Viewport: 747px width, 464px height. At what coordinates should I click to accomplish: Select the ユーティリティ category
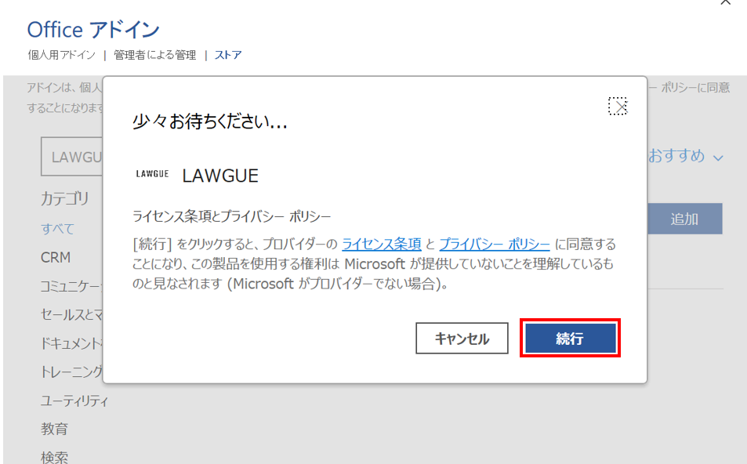coord(74,401)
